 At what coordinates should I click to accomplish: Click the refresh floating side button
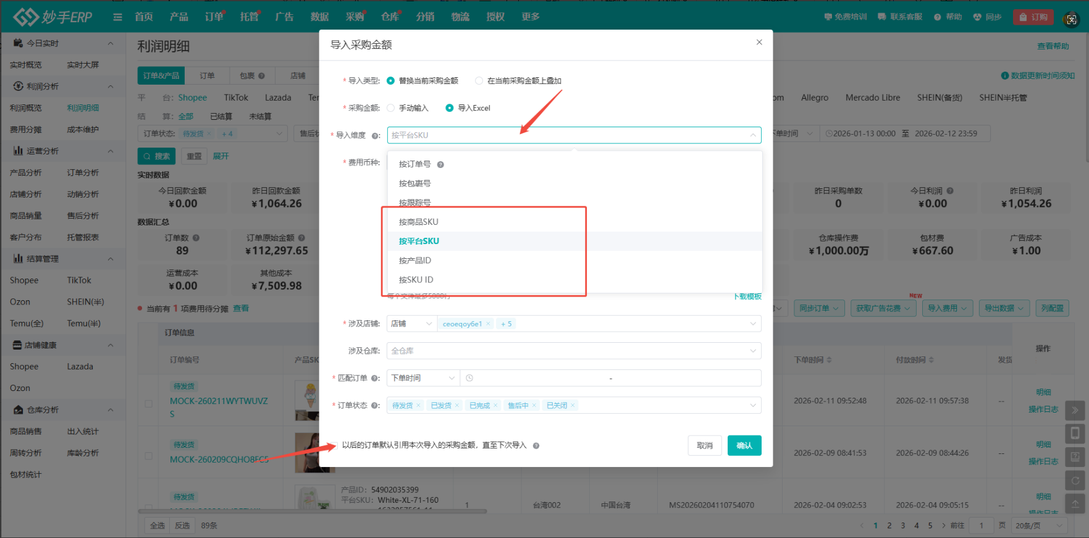pyautogui.click(x=1075, y=480)
